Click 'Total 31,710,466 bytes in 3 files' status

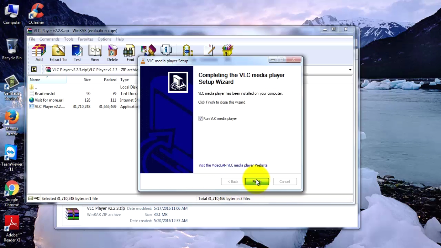click(x=224, y=198)
